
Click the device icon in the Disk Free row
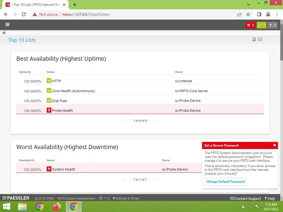[177, 101]
